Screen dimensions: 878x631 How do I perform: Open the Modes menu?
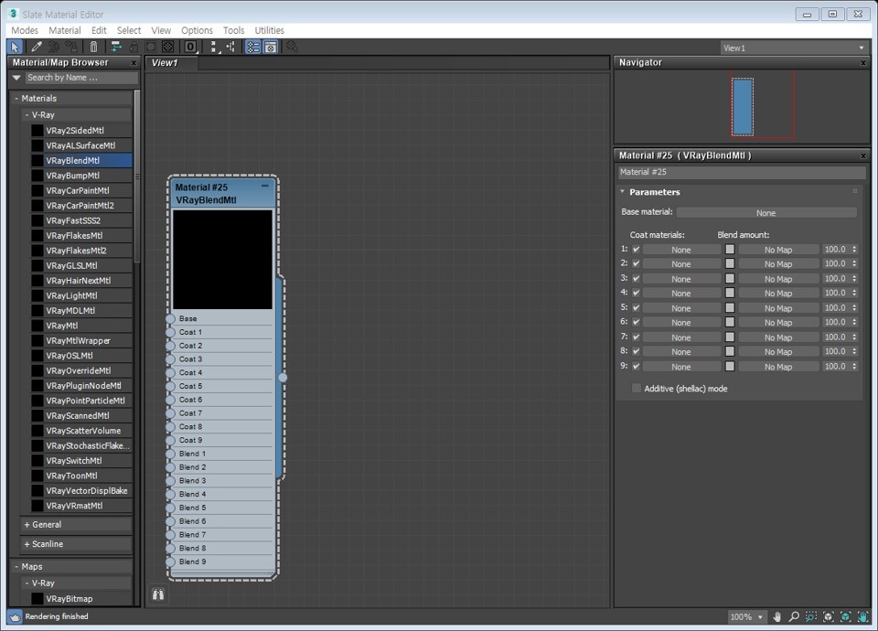pyautogui.click(x=25, y=30)
